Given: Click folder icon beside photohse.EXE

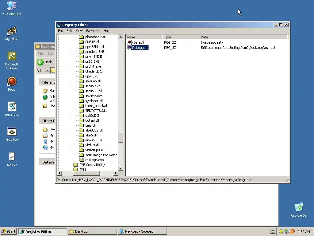Looking at the screenshot, I should [x=81, y=37].
